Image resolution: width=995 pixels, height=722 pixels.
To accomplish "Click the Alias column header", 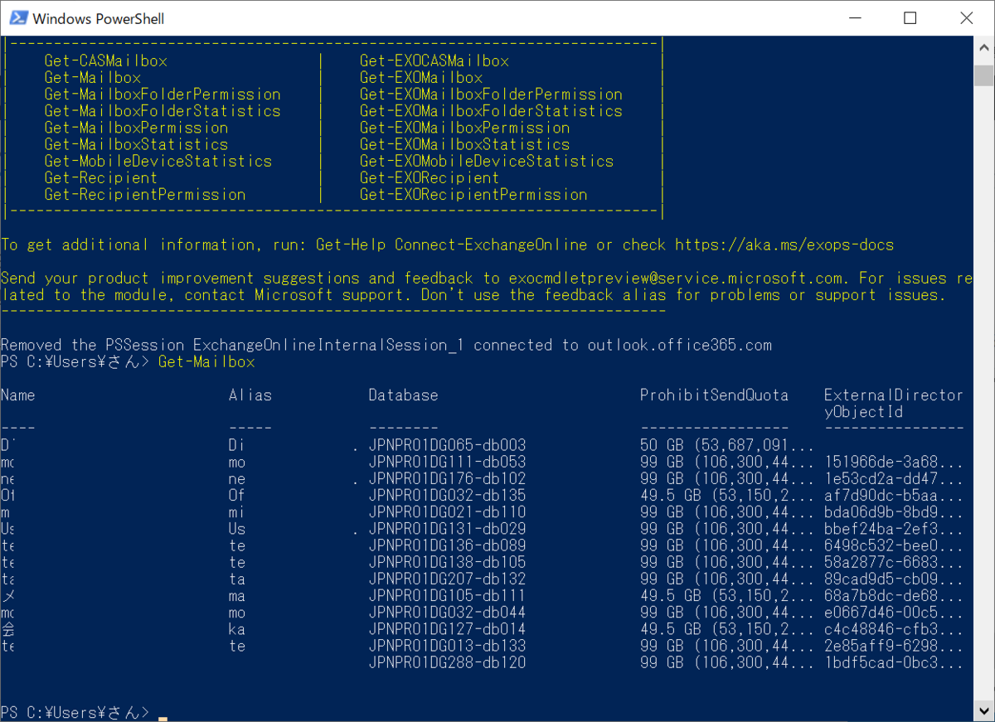I will 250,395.
